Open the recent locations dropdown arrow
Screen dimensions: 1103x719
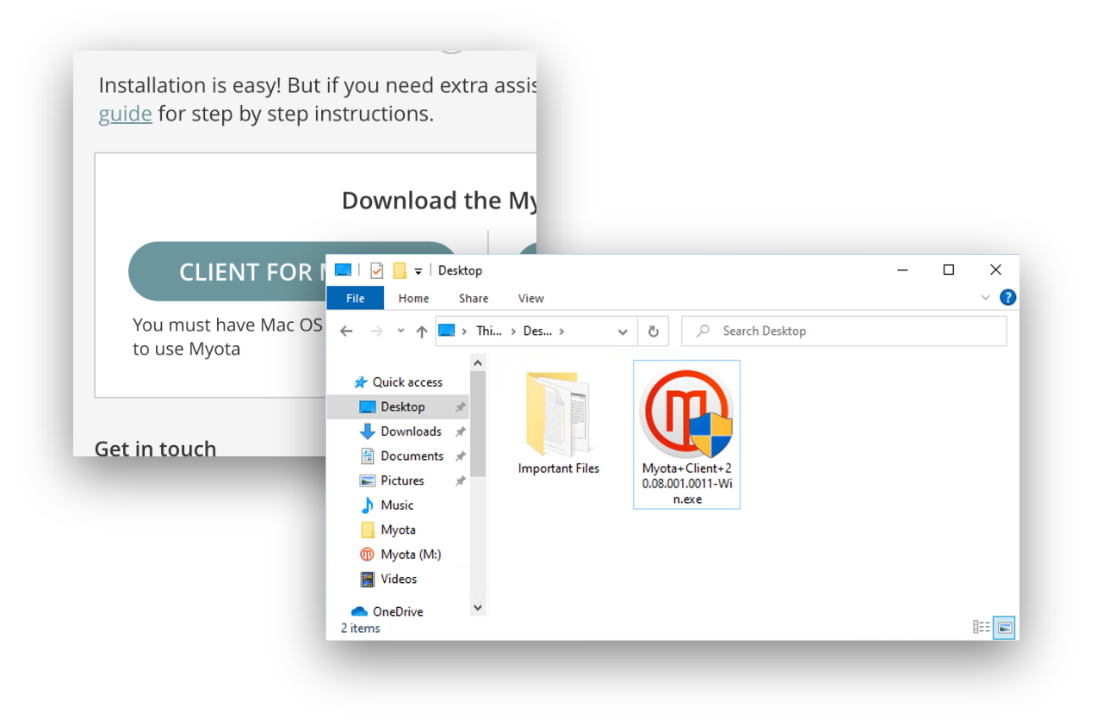[400, 331]
